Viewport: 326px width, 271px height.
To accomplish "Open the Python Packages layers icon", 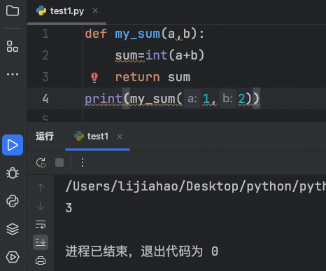I will click(x=13, y=229).
